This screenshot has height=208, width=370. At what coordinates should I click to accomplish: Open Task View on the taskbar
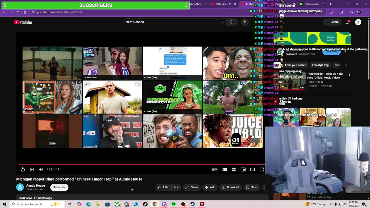69,204
